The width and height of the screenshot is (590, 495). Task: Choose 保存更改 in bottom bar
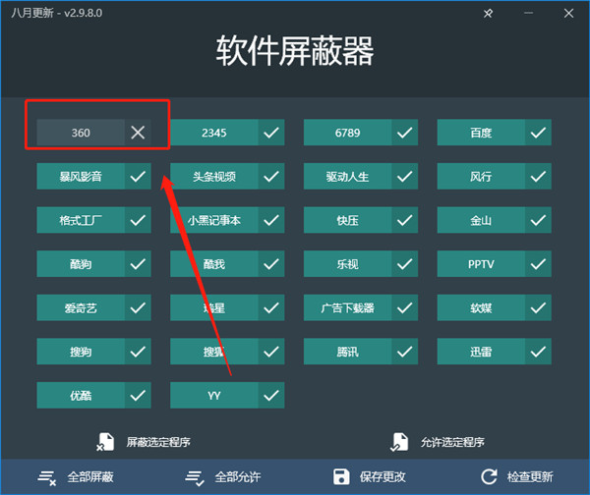(383, 477)
